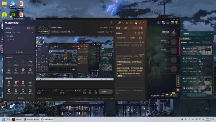The height and width of the screenshot is (122, 216).
Task: Adjust the microphone volume slider
Action: pyautogui.click(x=47, y=91)
